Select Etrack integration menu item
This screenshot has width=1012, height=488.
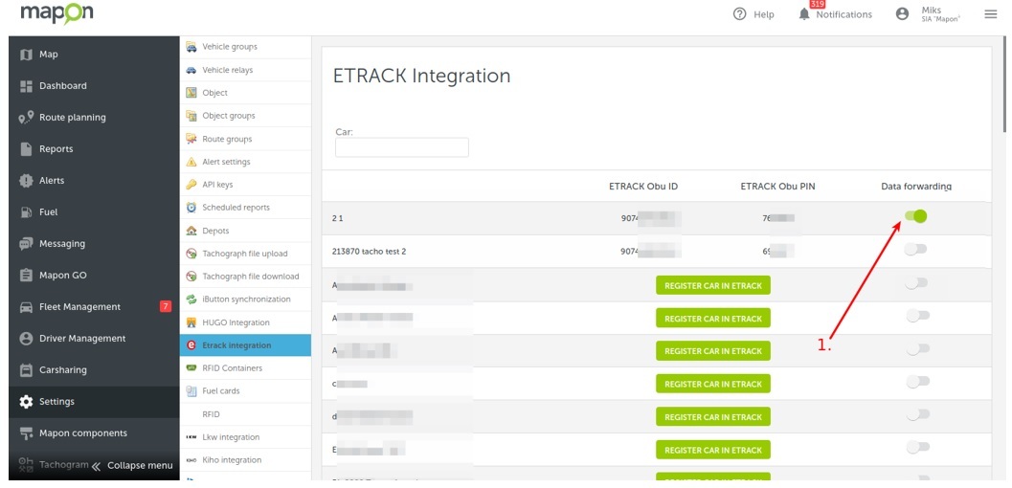[x=245, y=345]
